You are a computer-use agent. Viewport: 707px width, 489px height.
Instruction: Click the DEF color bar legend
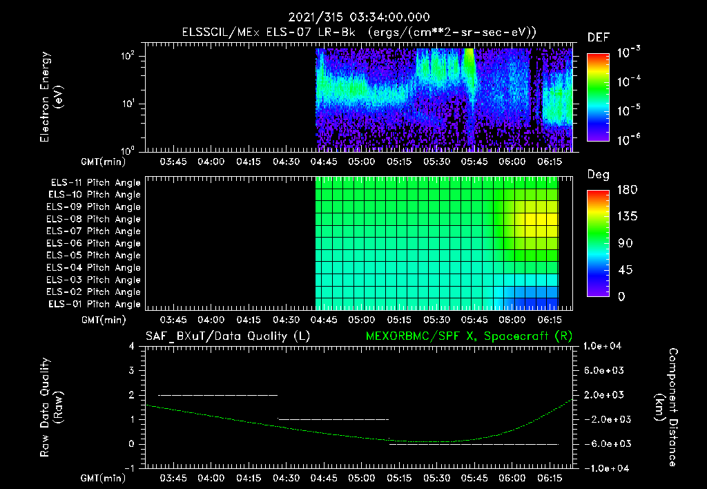tap(598, 97)
